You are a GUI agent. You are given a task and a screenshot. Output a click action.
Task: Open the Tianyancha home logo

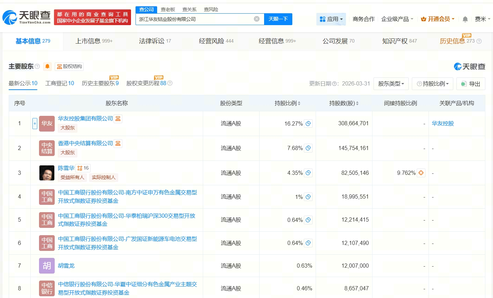click(26, 17)
